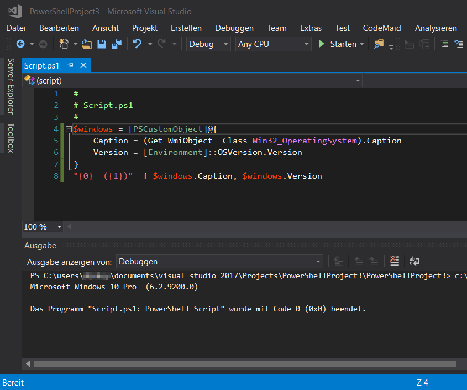Click the Save file icon
The image size is (467, 390).
102,44
